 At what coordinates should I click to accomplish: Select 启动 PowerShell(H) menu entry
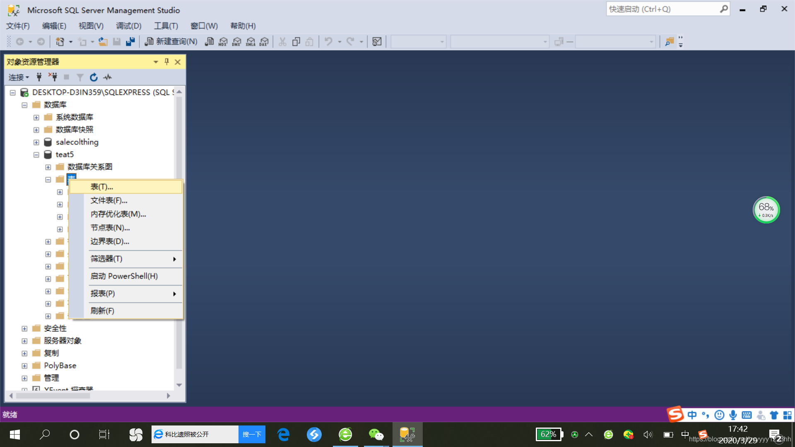126,276
